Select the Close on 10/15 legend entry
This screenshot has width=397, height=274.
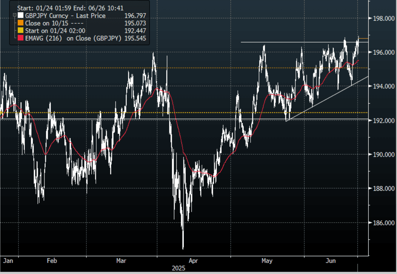pos(49,23)
